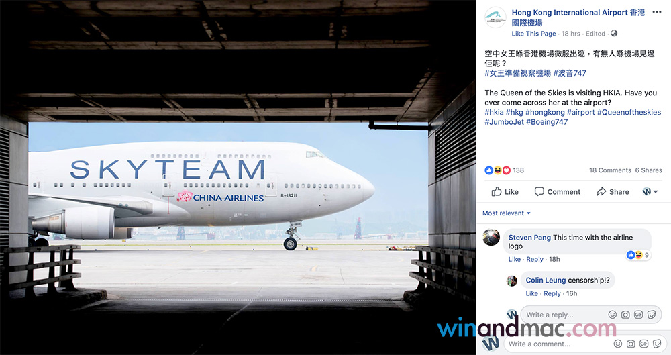Open the post options three-dot menu
The height and width of the screenshot is (355, 671).
pyautogui.click(x=656, y=12)
